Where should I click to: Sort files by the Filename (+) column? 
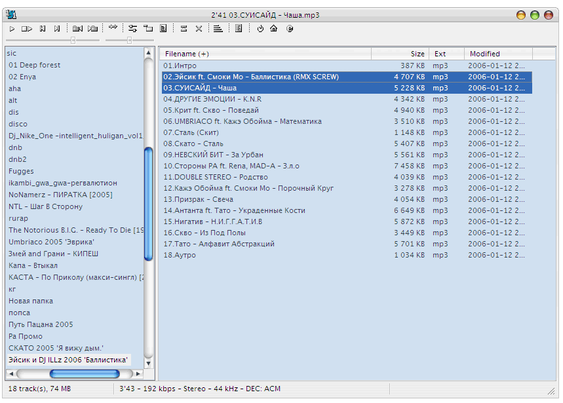265,54
